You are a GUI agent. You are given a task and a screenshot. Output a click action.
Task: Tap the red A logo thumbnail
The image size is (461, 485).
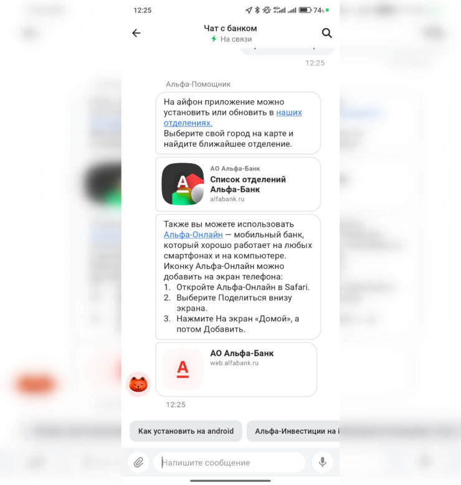coord(183,369)
